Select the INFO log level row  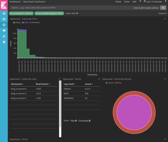click(x=81, y=93)
